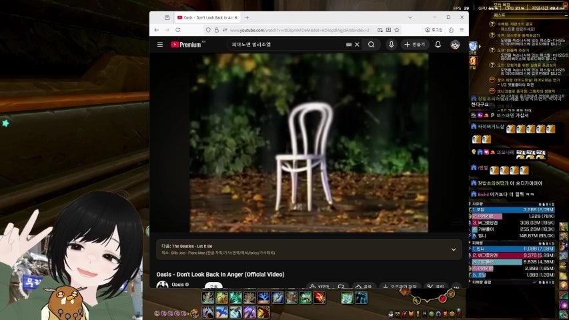Screen dimensions: 569x320
Task: Clear the search box with the X
Action: (x=357, y=45)
